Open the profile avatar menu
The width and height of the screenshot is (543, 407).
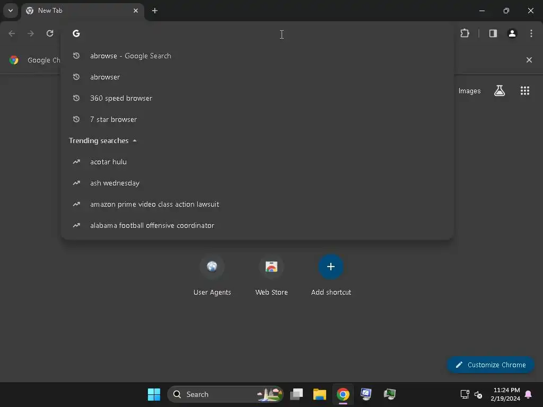pyautogui.click(x=512, y=33)
